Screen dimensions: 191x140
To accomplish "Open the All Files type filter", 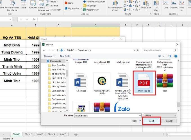I will (x=160, y=115).
